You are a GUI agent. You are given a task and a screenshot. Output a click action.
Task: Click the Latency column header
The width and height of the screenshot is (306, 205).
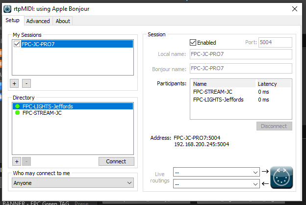274,84
